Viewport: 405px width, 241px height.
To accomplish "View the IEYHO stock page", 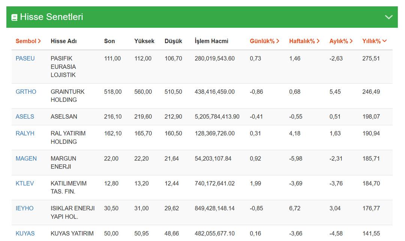I will click(24, 208).
